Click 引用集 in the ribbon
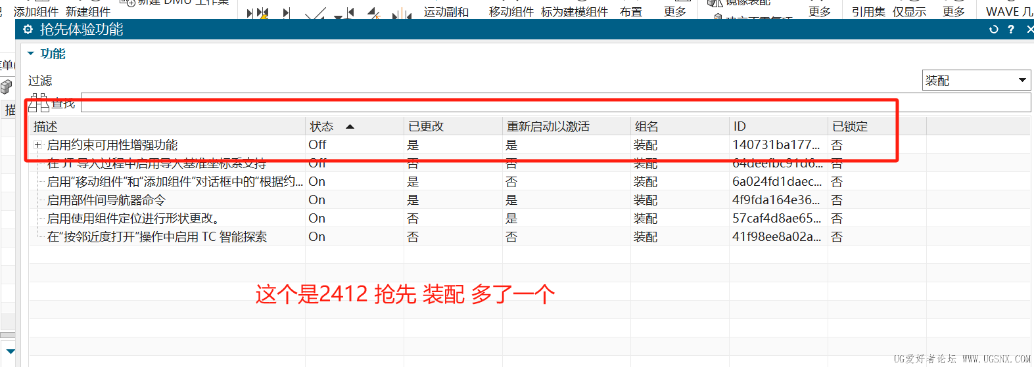Viewport: 1034px width, 367px height. coord(868,12)
